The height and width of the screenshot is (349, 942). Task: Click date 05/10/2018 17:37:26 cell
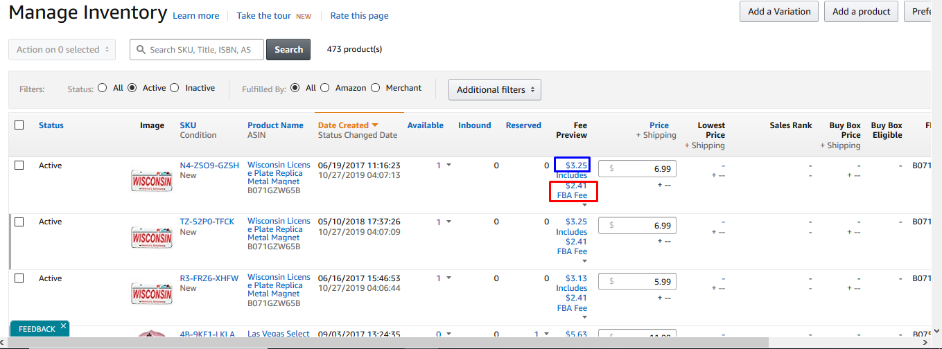[359, 222]
